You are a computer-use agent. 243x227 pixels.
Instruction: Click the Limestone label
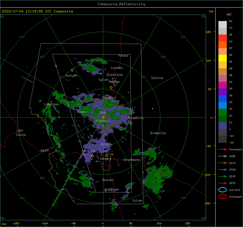point(51,104)
